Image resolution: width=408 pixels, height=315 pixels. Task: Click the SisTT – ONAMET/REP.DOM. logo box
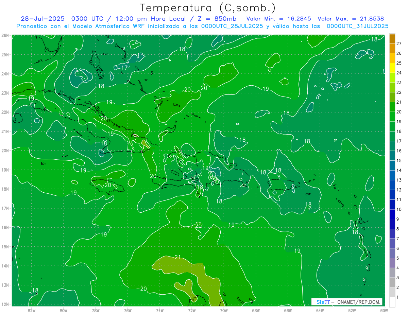pyautogui.click(x=347, y=302)
